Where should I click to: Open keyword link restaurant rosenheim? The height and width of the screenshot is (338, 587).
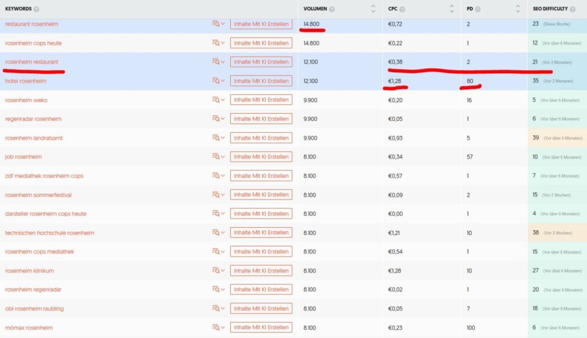point(32,24)
